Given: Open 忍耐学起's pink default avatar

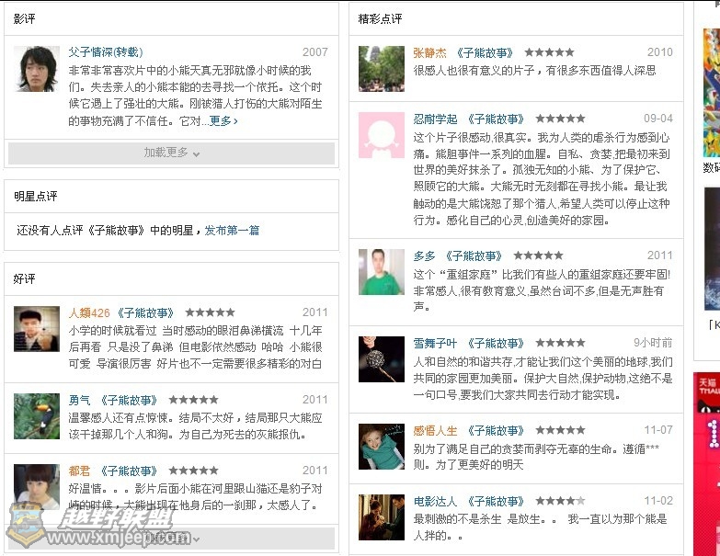Looking at the screenshot, I should coord(382,135).
